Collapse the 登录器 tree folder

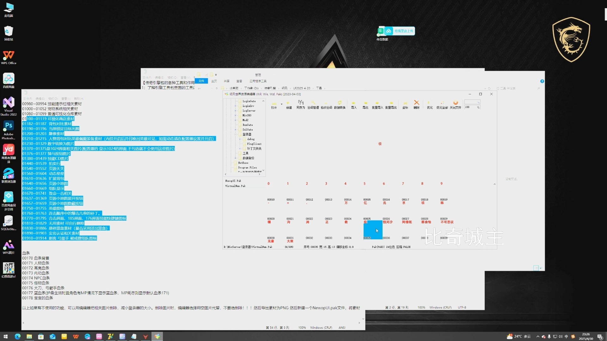(236, 134)
